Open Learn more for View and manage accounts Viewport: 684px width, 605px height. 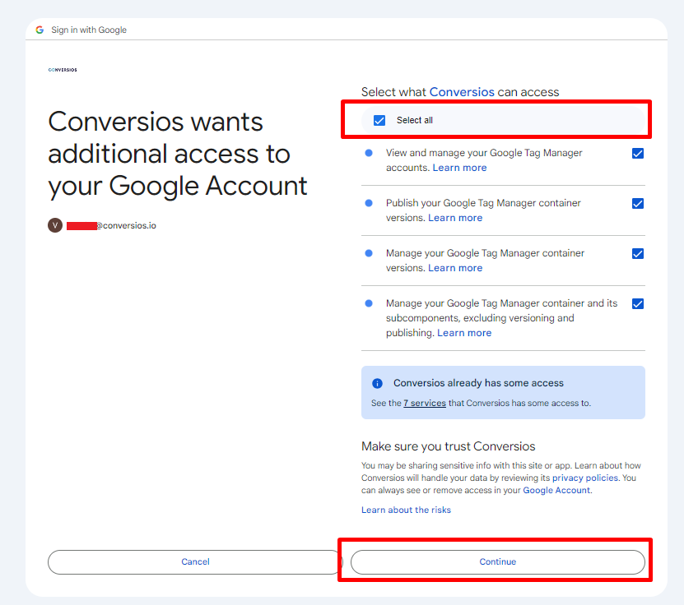[x=459, y=168]
